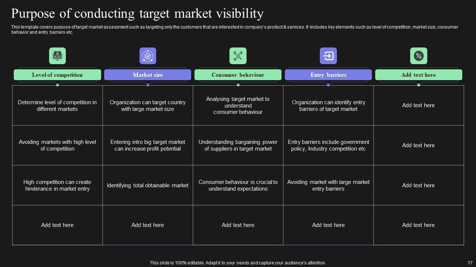Click the footer text 'This slide is 100% editable'
The width and height of the screenshot is (476, 267).
coord(238,263)
